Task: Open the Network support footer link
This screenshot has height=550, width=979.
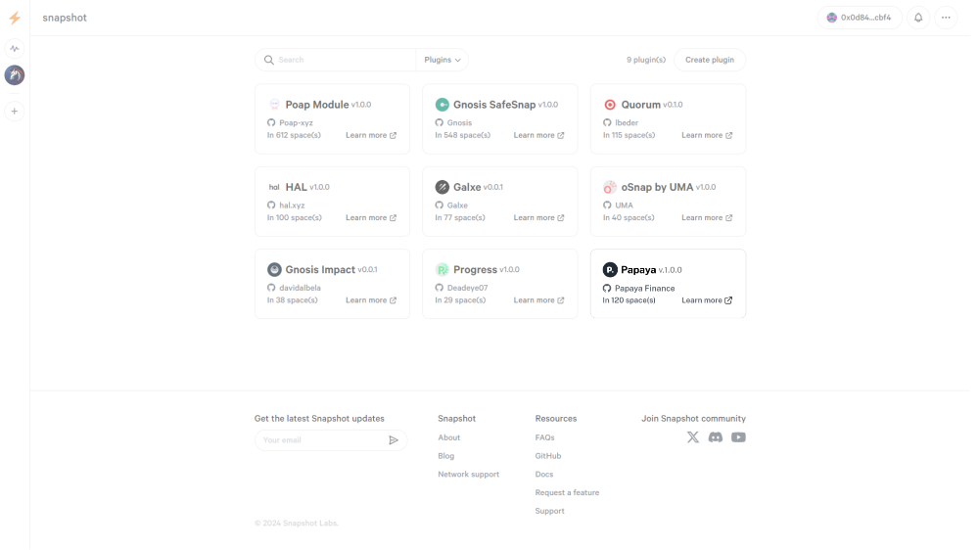Action: 468,475
